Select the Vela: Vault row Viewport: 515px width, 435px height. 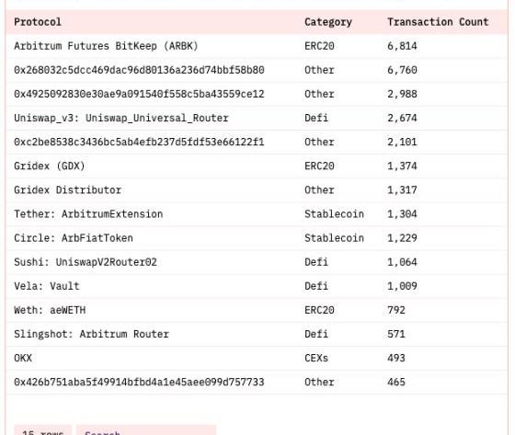click(257, 286)
